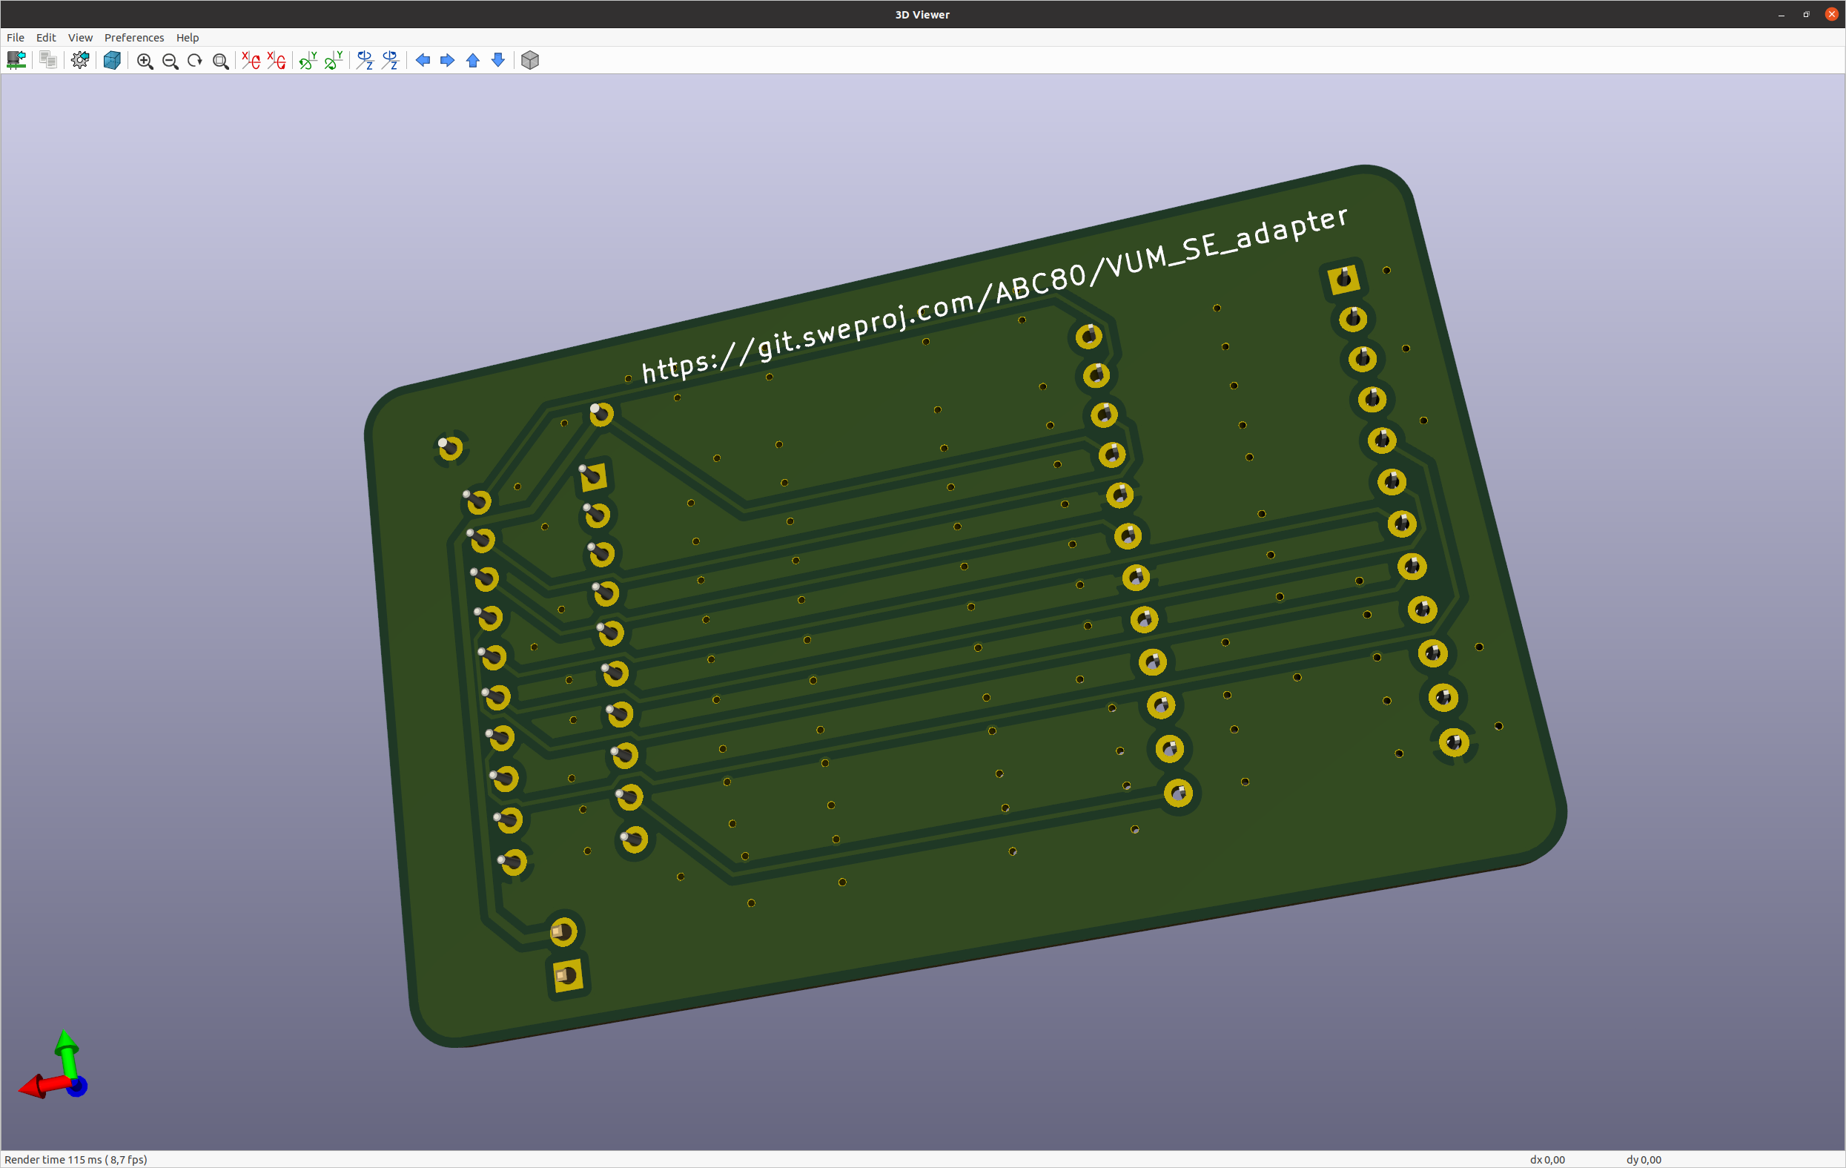The width and height of the screenshot is (1846, 1168).
Task: Click the dy 0,00 status readout
Action: click(x=1644, y=1160)
